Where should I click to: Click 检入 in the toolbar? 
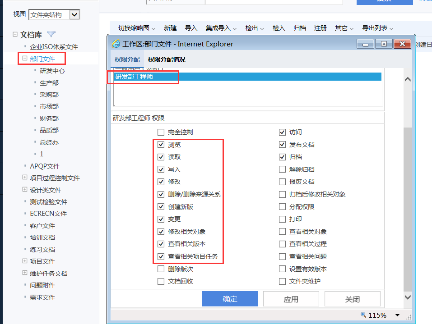pos(279,28)
